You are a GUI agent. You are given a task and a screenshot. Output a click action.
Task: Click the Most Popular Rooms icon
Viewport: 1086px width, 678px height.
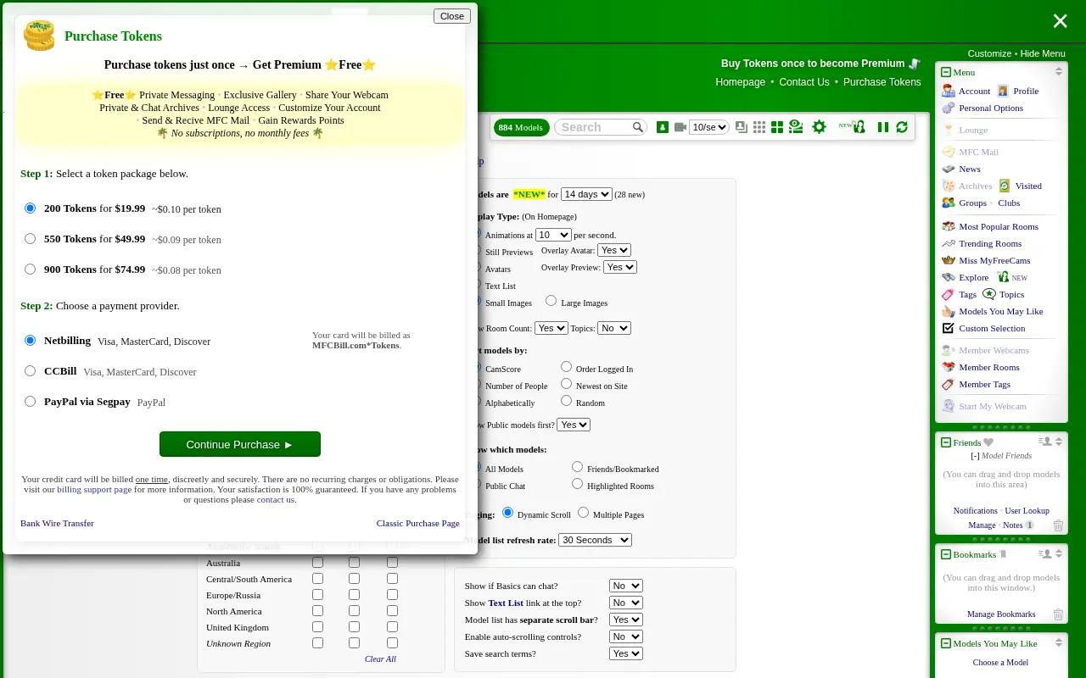coord(949,226)
